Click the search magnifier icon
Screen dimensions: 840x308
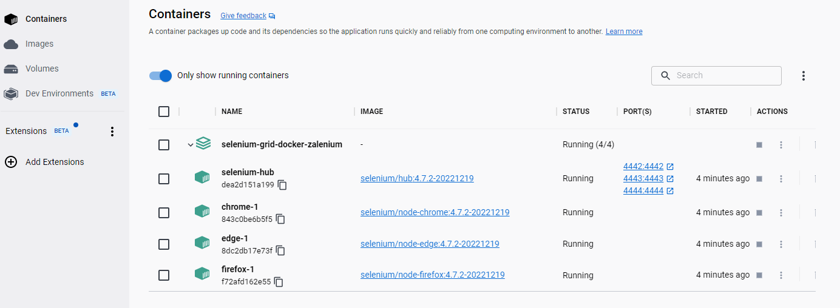tap(665, 76)
